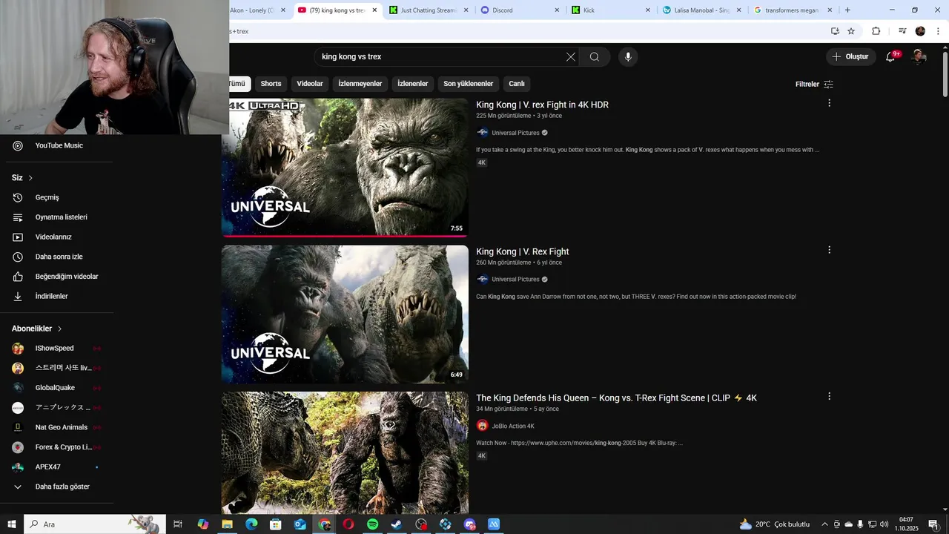Open Chrome profile avatar in toolbar

[x=920, y=31]
